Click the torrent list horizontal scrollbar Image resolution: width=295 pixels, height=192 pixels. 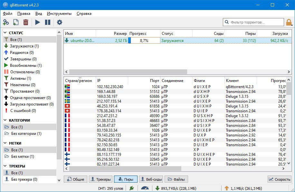pos(128,72)
